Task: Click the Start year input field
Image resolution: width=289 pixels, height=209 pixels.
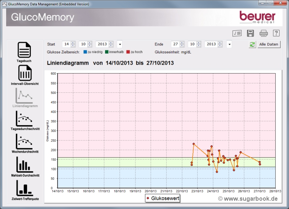Action: click(x=102, y=44)
